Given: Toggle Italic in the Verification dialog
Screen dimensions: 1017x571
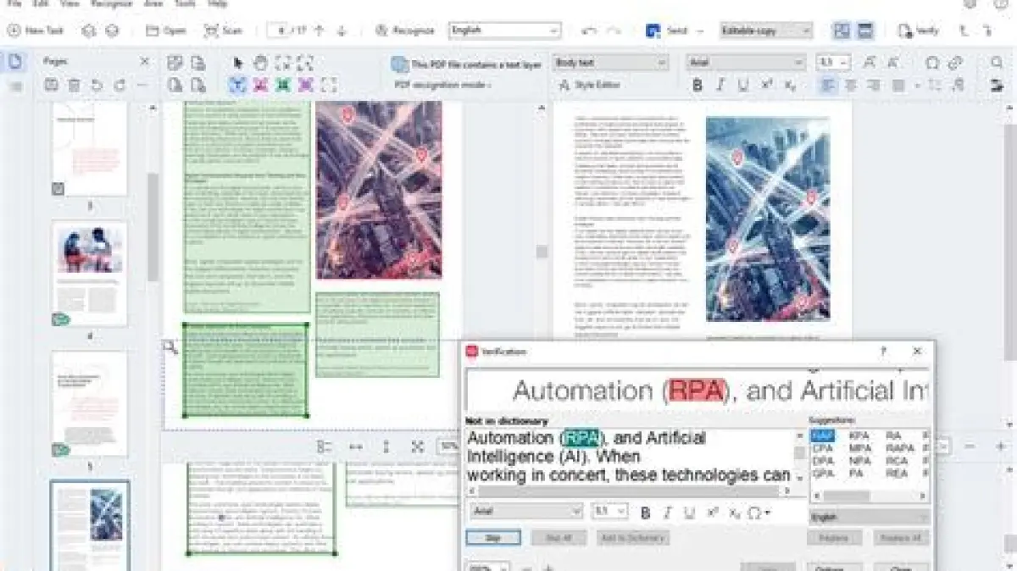Looking at the screenshot, I should point(667,512).
